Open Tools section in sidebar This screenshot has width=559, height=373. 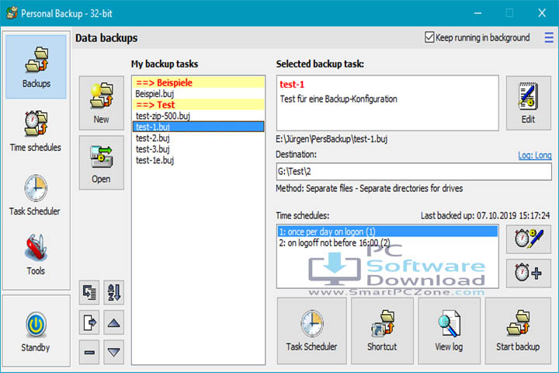36,255
